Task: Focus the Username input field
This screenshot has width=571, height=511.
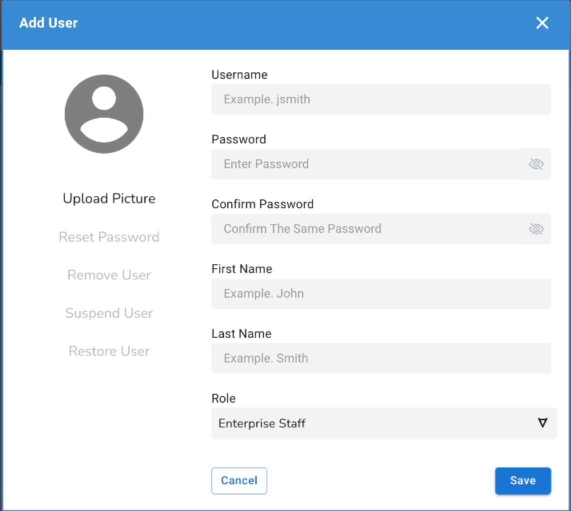Action: tap(381, 99)
